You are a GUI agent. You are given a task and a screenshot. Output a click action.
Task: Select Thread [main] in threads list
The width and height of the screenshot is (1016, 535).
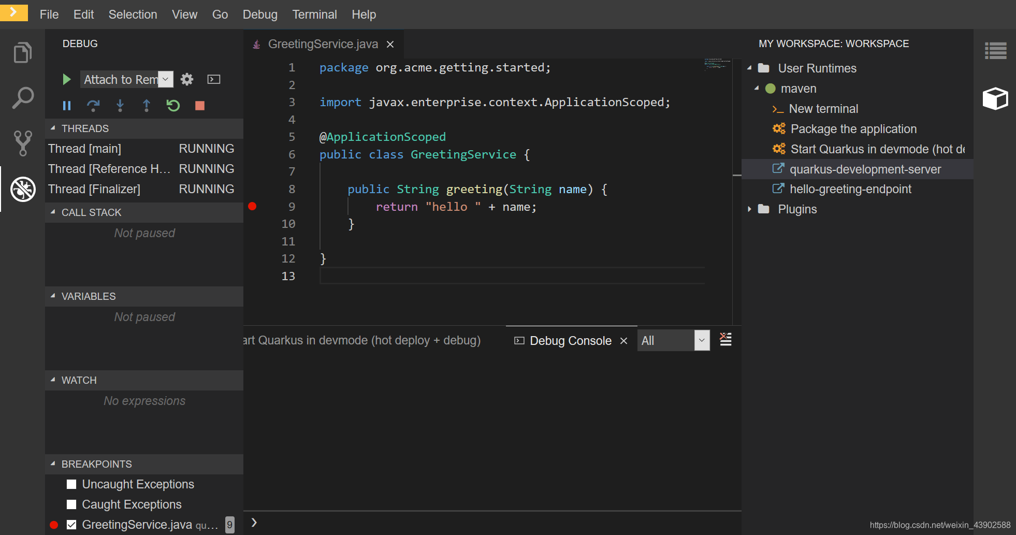point(144,149)
